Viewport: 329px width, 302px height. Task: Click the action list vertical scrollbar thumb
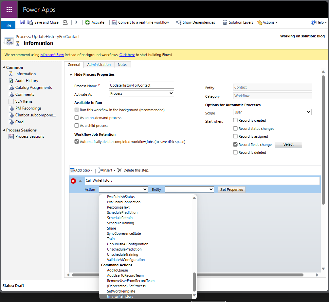coord(194,282)
